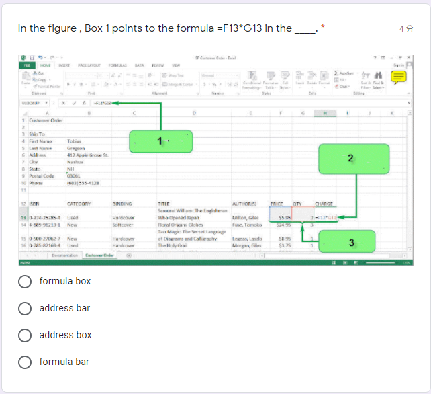Open the Documentation sheet tab
The width and height of the screenshot is (431, 394).
[x=64, y=255]
